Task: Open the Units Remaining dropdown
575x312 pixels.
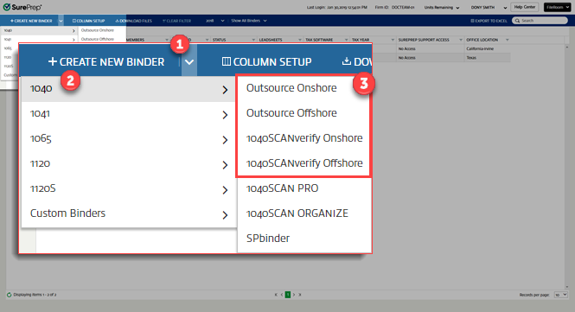Action: pos(442,7)
